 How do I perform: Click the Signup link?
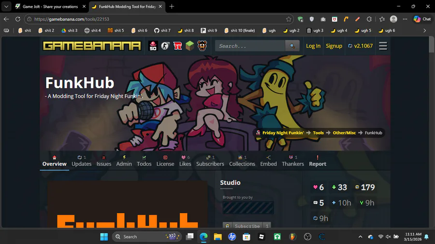[333, 46]
